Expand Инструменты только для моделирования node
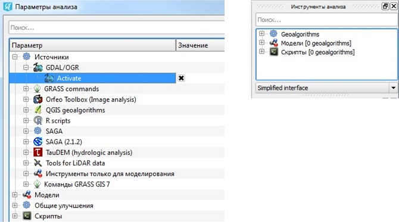Image resolution: width=399 pixels, height=222 pixels. 26,174
